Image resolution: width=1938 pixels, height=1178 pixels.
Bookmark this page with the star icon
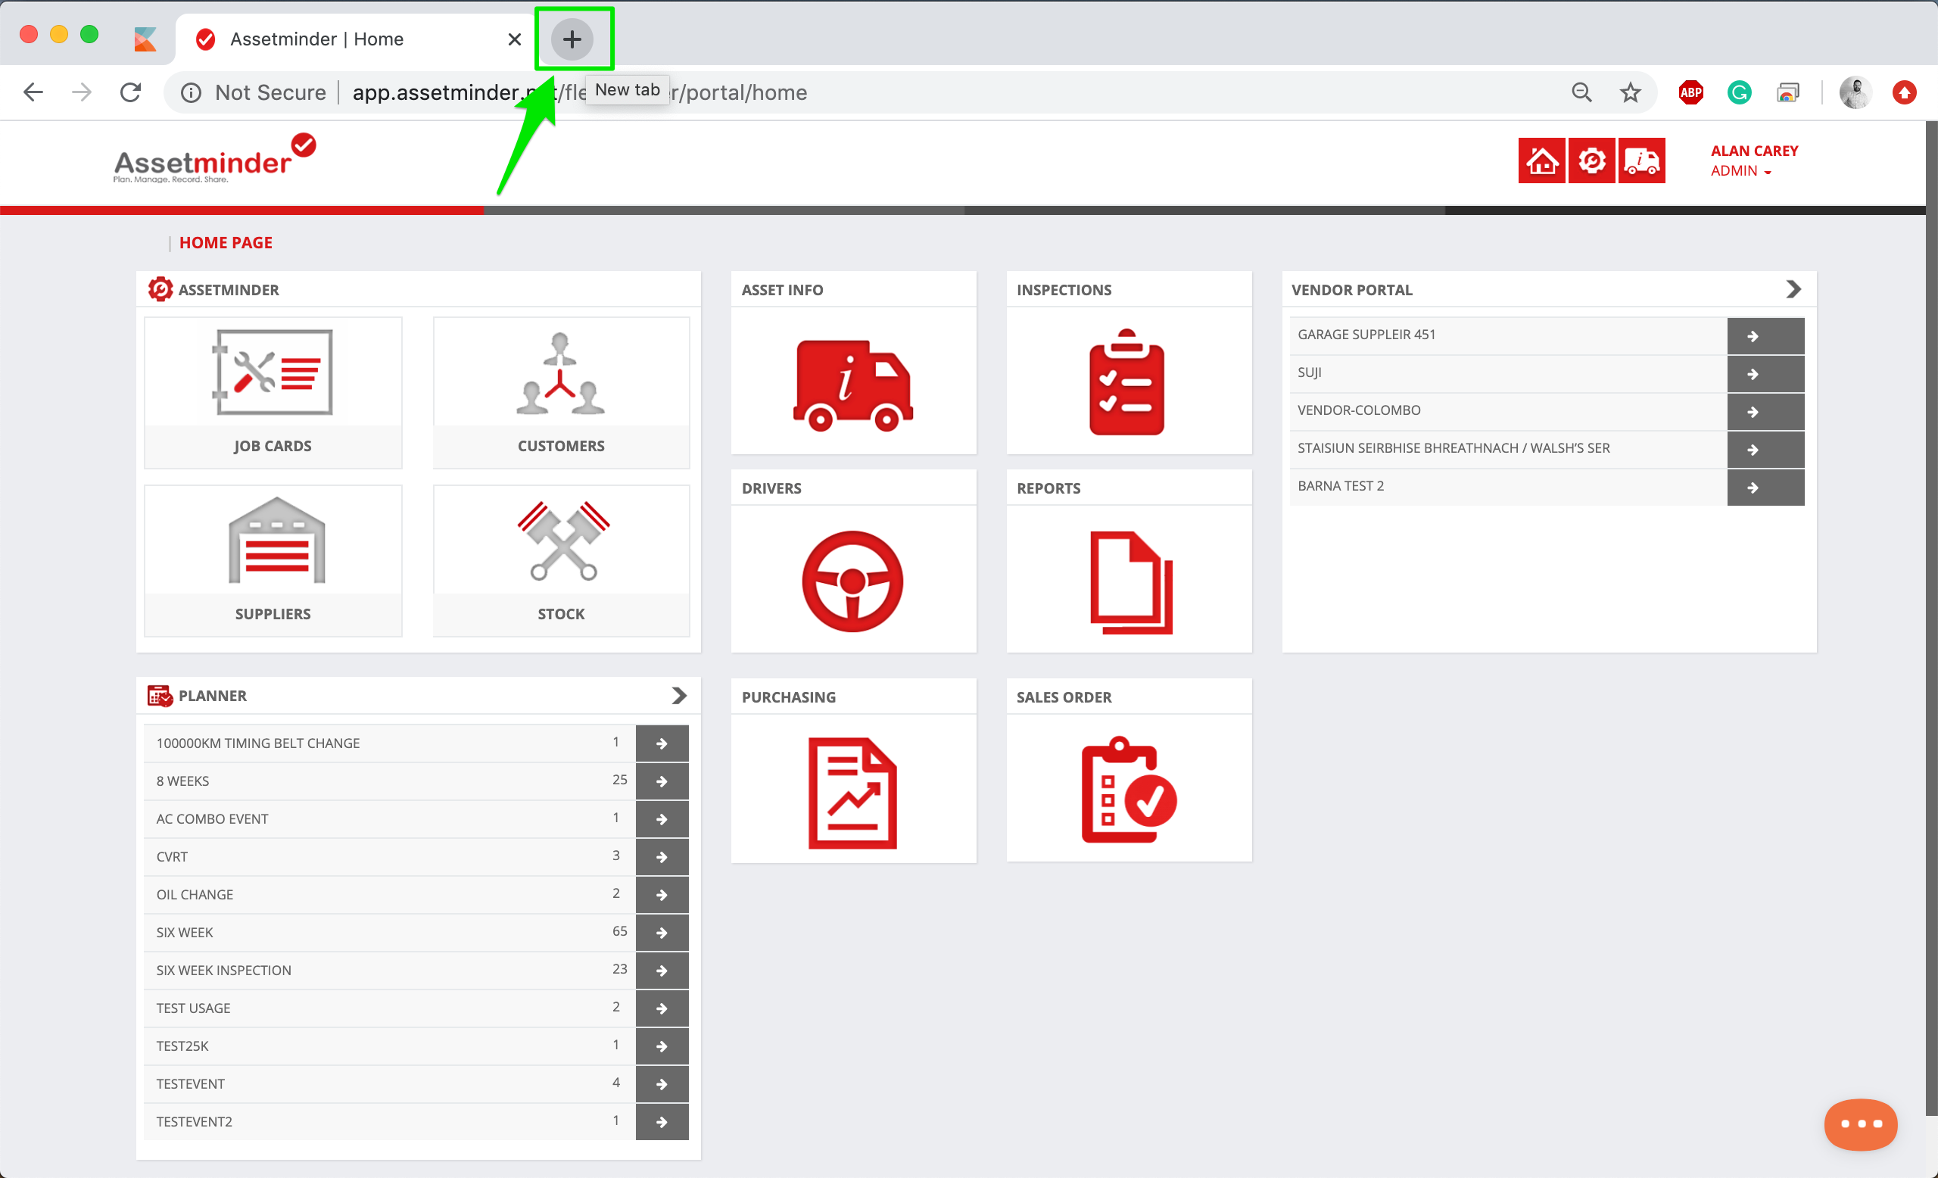coord(1631,93)
